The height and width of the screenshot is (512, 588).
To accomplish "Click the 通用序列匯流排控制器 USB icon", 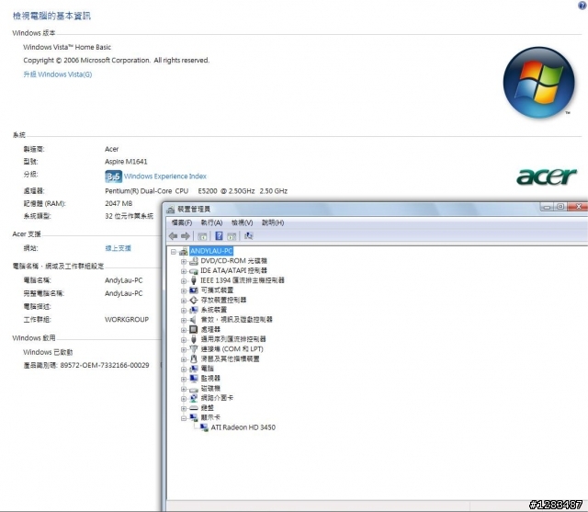I will (194, 339).
